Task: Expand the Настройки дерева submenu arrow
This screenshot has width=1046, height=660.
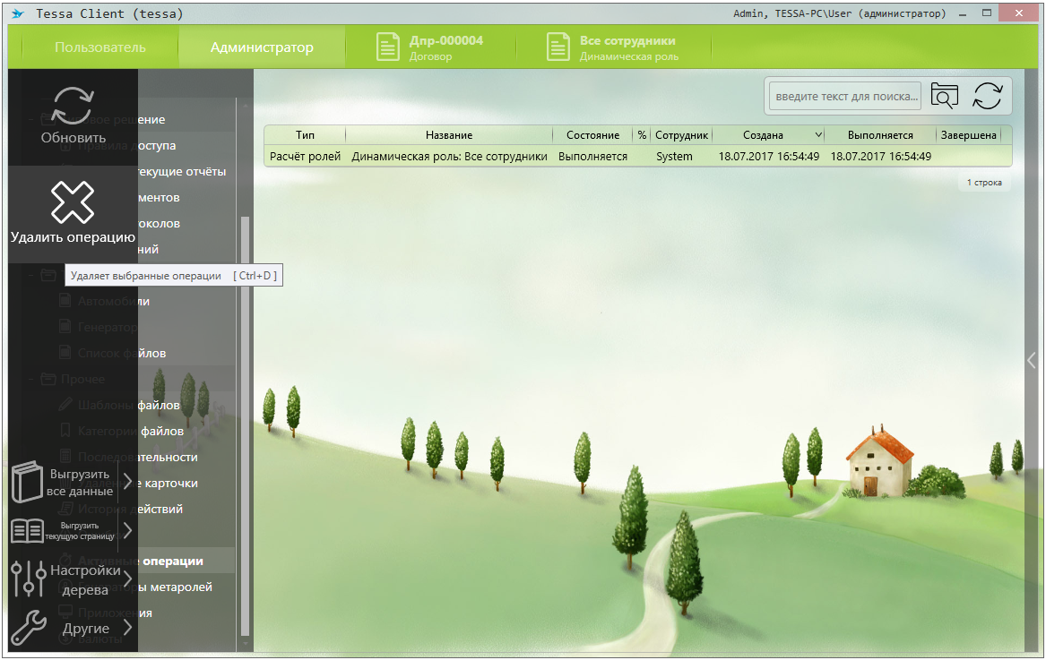Action: tap(127, 579)
